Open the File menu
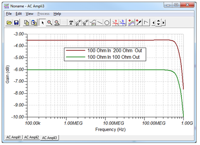This screenshot has height=145, width=200. click(x=9, y=14)
